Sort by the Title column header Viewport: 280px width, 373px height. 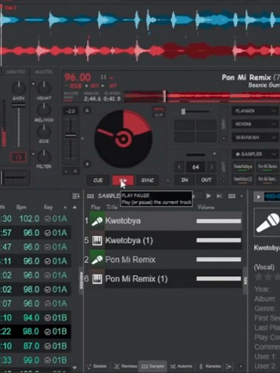(x=112, y=207)
